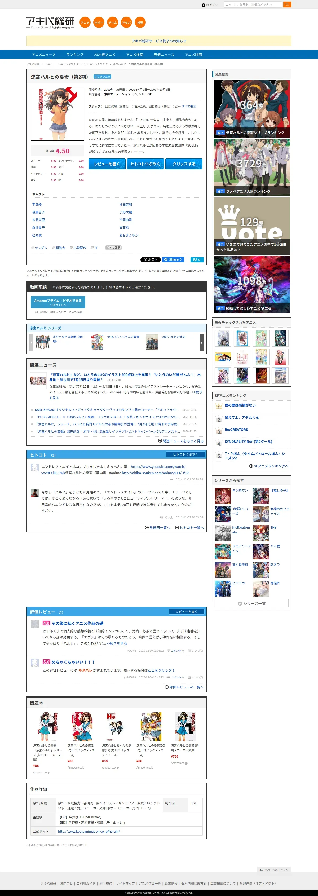Open the 364票 Haruhi series ranking vote
The width and height of the screenshot is (318, 896).
(251, 109)
